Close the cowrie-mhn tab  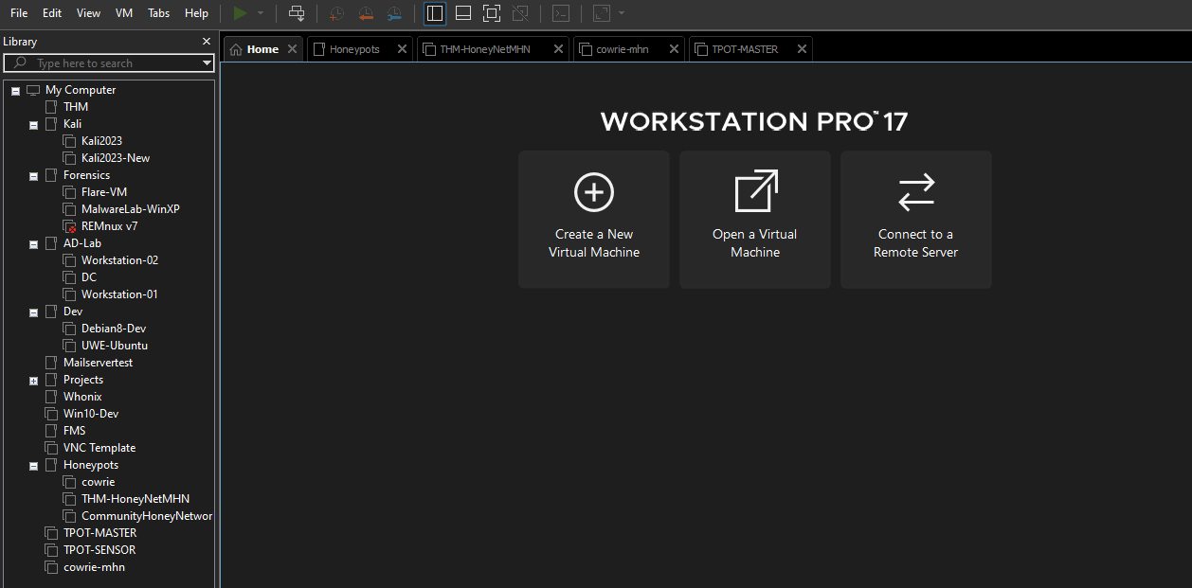[x=674, y=49]
